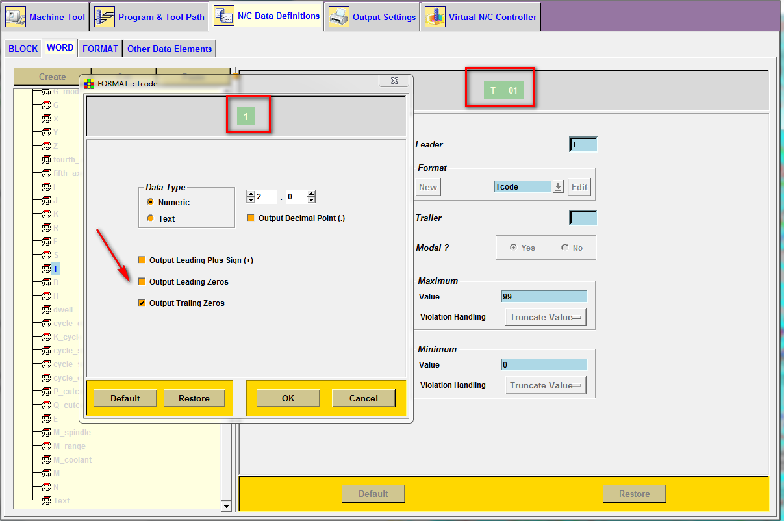Open the Machine Tool tab
The width and height of the screenshot is (784, 521).
tap(45, 17)
